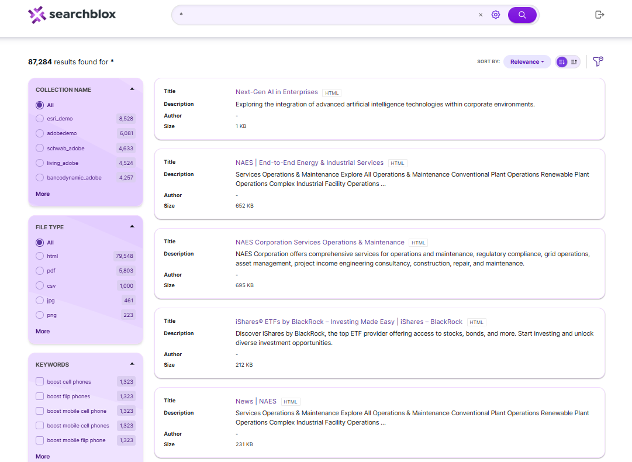This screenshot has height=462, width=632.
Task: Filter by pdf file type
Action: coord(40,271)
